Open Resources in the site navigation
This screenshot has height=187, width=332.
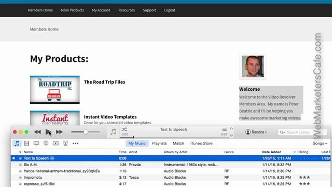click(x=127, y=10)
